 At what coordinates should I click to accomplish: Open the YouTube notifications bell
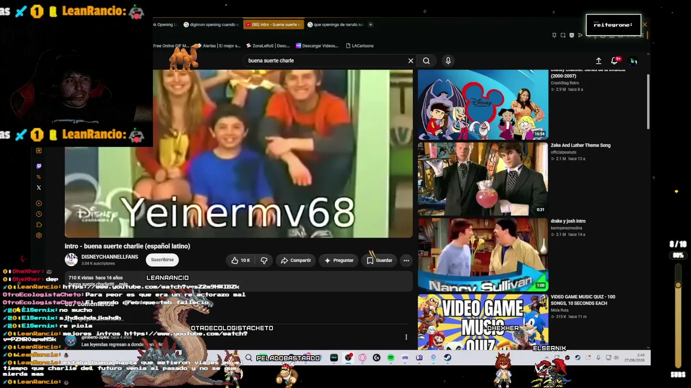615,61
